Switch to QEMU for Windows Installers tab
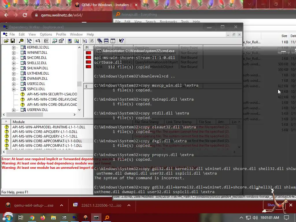The image size is (296, 222). pos(106,5)
